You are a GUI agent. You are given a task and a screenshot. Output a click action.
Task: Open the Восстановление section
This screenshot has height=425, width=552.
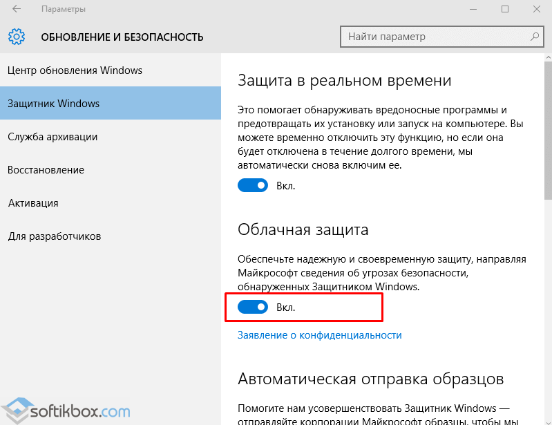(x=46, y=170)
